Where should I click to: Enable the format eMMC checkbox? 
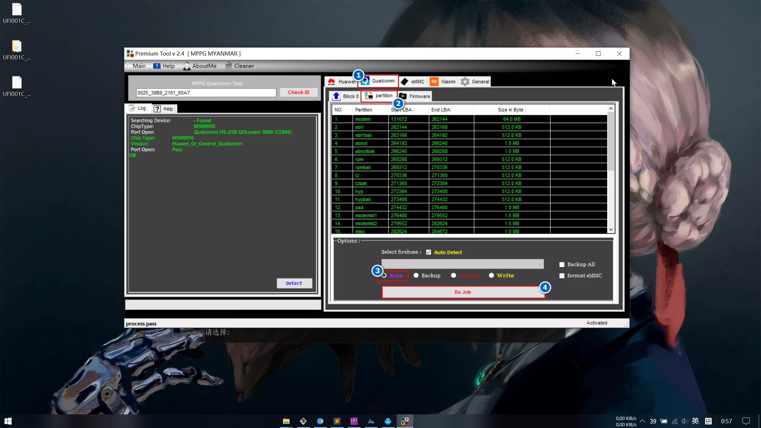pos(562,276)
